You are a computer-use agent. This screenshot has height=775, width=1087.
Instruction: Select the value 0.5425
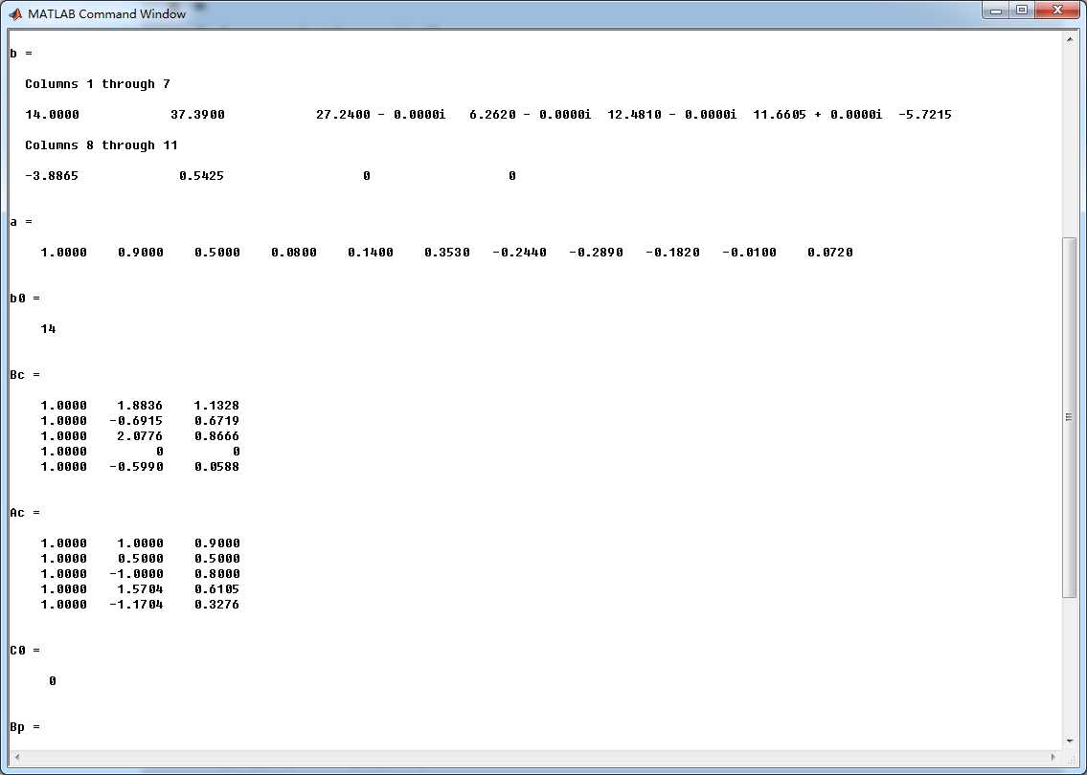(201, 176)
